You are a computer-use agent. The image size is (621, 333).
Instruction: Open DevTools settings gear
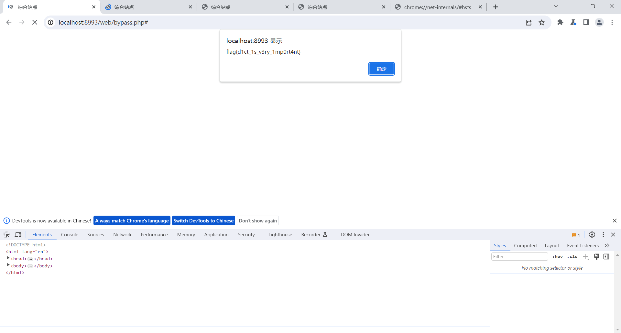coord(592,235)
